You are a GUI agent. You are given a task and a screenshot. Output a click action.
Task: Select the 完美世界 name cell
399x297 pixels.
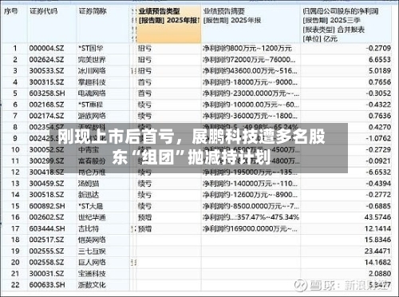click(92, 60)
